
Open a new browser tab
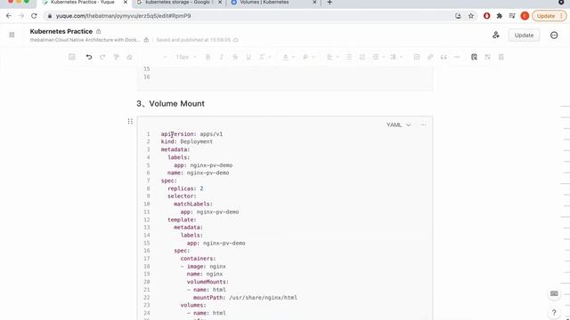point(330,3)
